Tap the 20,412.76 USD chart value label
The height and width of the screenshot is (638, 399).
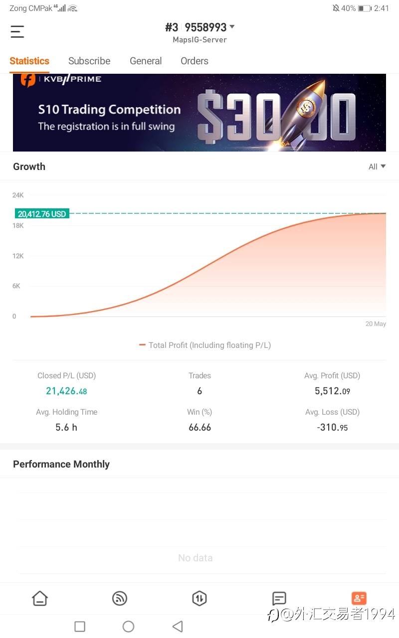tap(42, 214)
